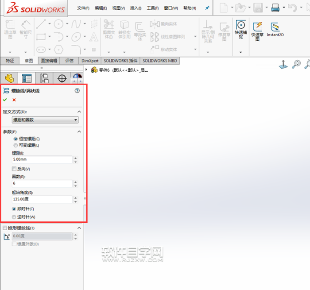Select the Variable Pitch (可变螺距) radio
The image size is (310, 290).
click(x=15, y=146)
